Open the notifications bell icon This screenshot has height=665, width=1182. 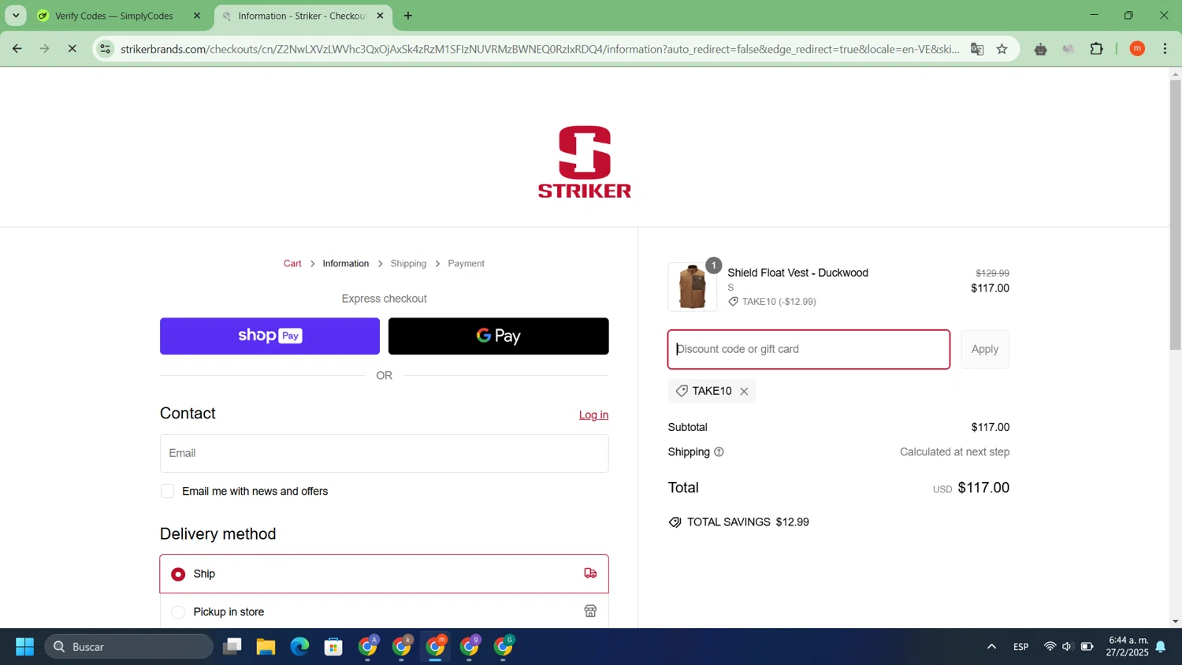tap(1161, 647)
